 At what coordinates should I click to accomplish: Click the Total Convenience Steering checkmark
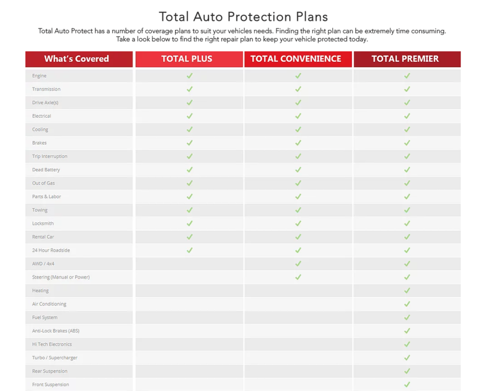[x=298, y=277]
